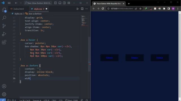Change end-of-line sequence CRLF
Viewport: 181px width, 101px height.
tap(54, 100)
